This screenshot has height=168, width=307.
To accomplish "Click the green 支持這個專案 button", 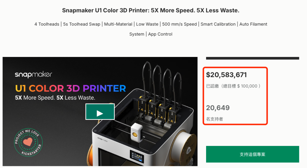I will tap(252, 154).
